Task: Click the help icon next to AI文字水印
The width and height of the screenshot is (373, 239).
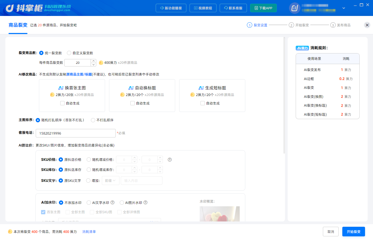Action: coord(113,202)
